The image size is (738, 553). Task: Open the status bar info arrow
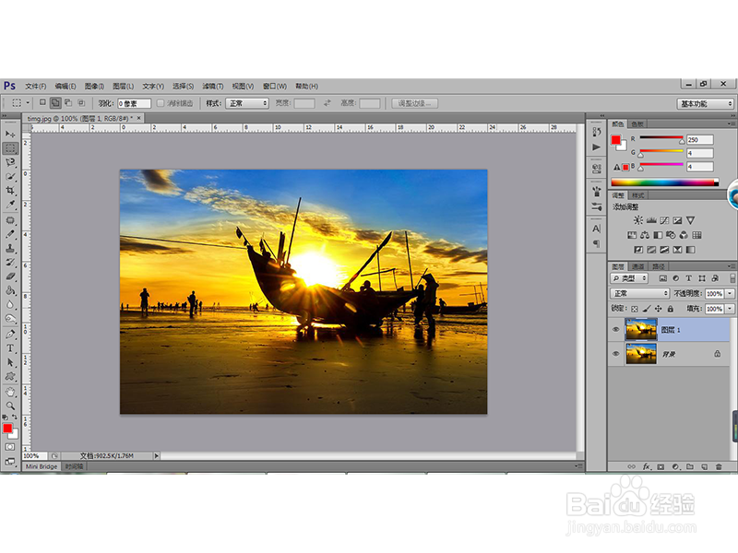point(156,455)
